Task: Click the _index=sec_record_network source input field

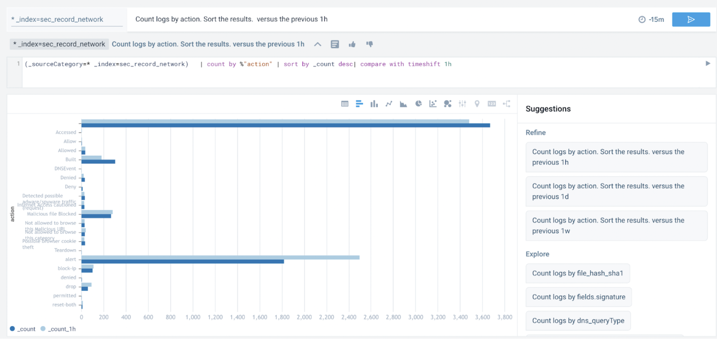Action: click(67, 20)
